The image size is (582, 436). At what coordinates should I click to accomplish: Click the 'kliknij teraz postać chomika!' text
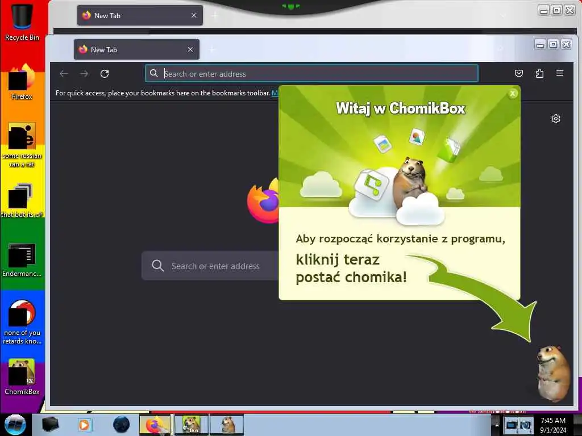click(x=351, y=269)
